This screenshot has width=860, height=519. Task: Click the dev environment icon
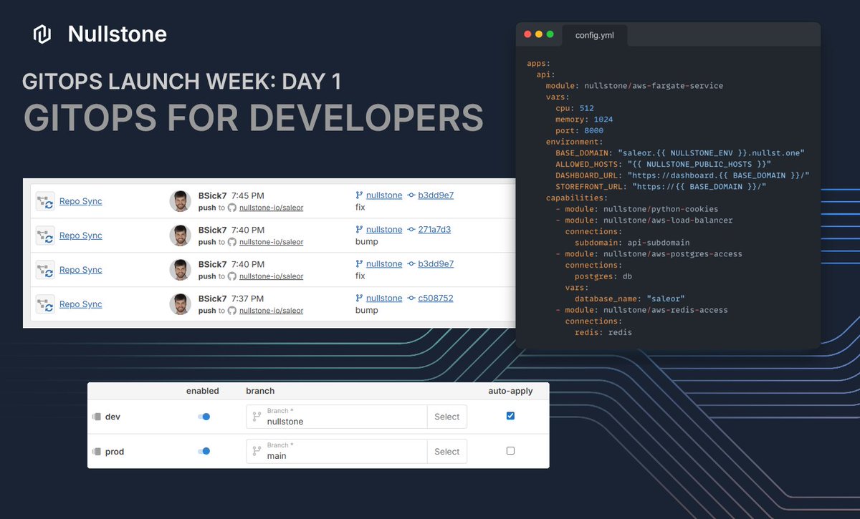click(96, 417)
